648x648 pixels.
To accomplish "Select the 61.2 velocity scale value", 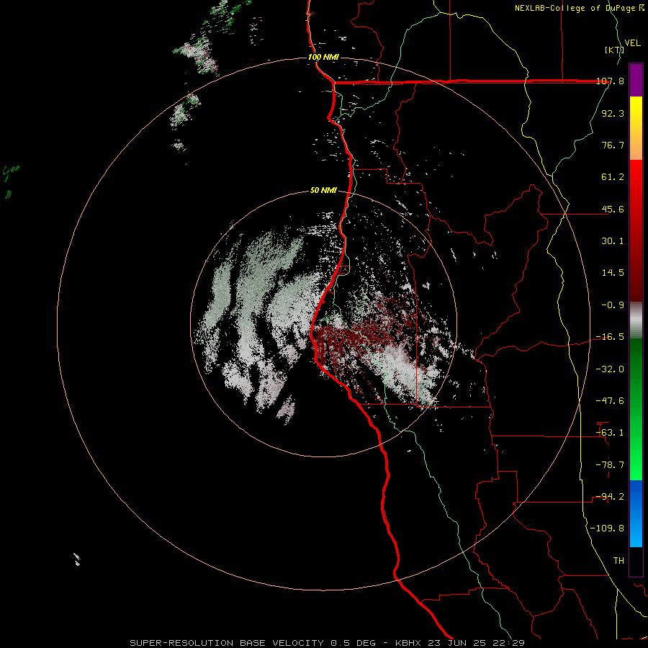I will (613, 177).
